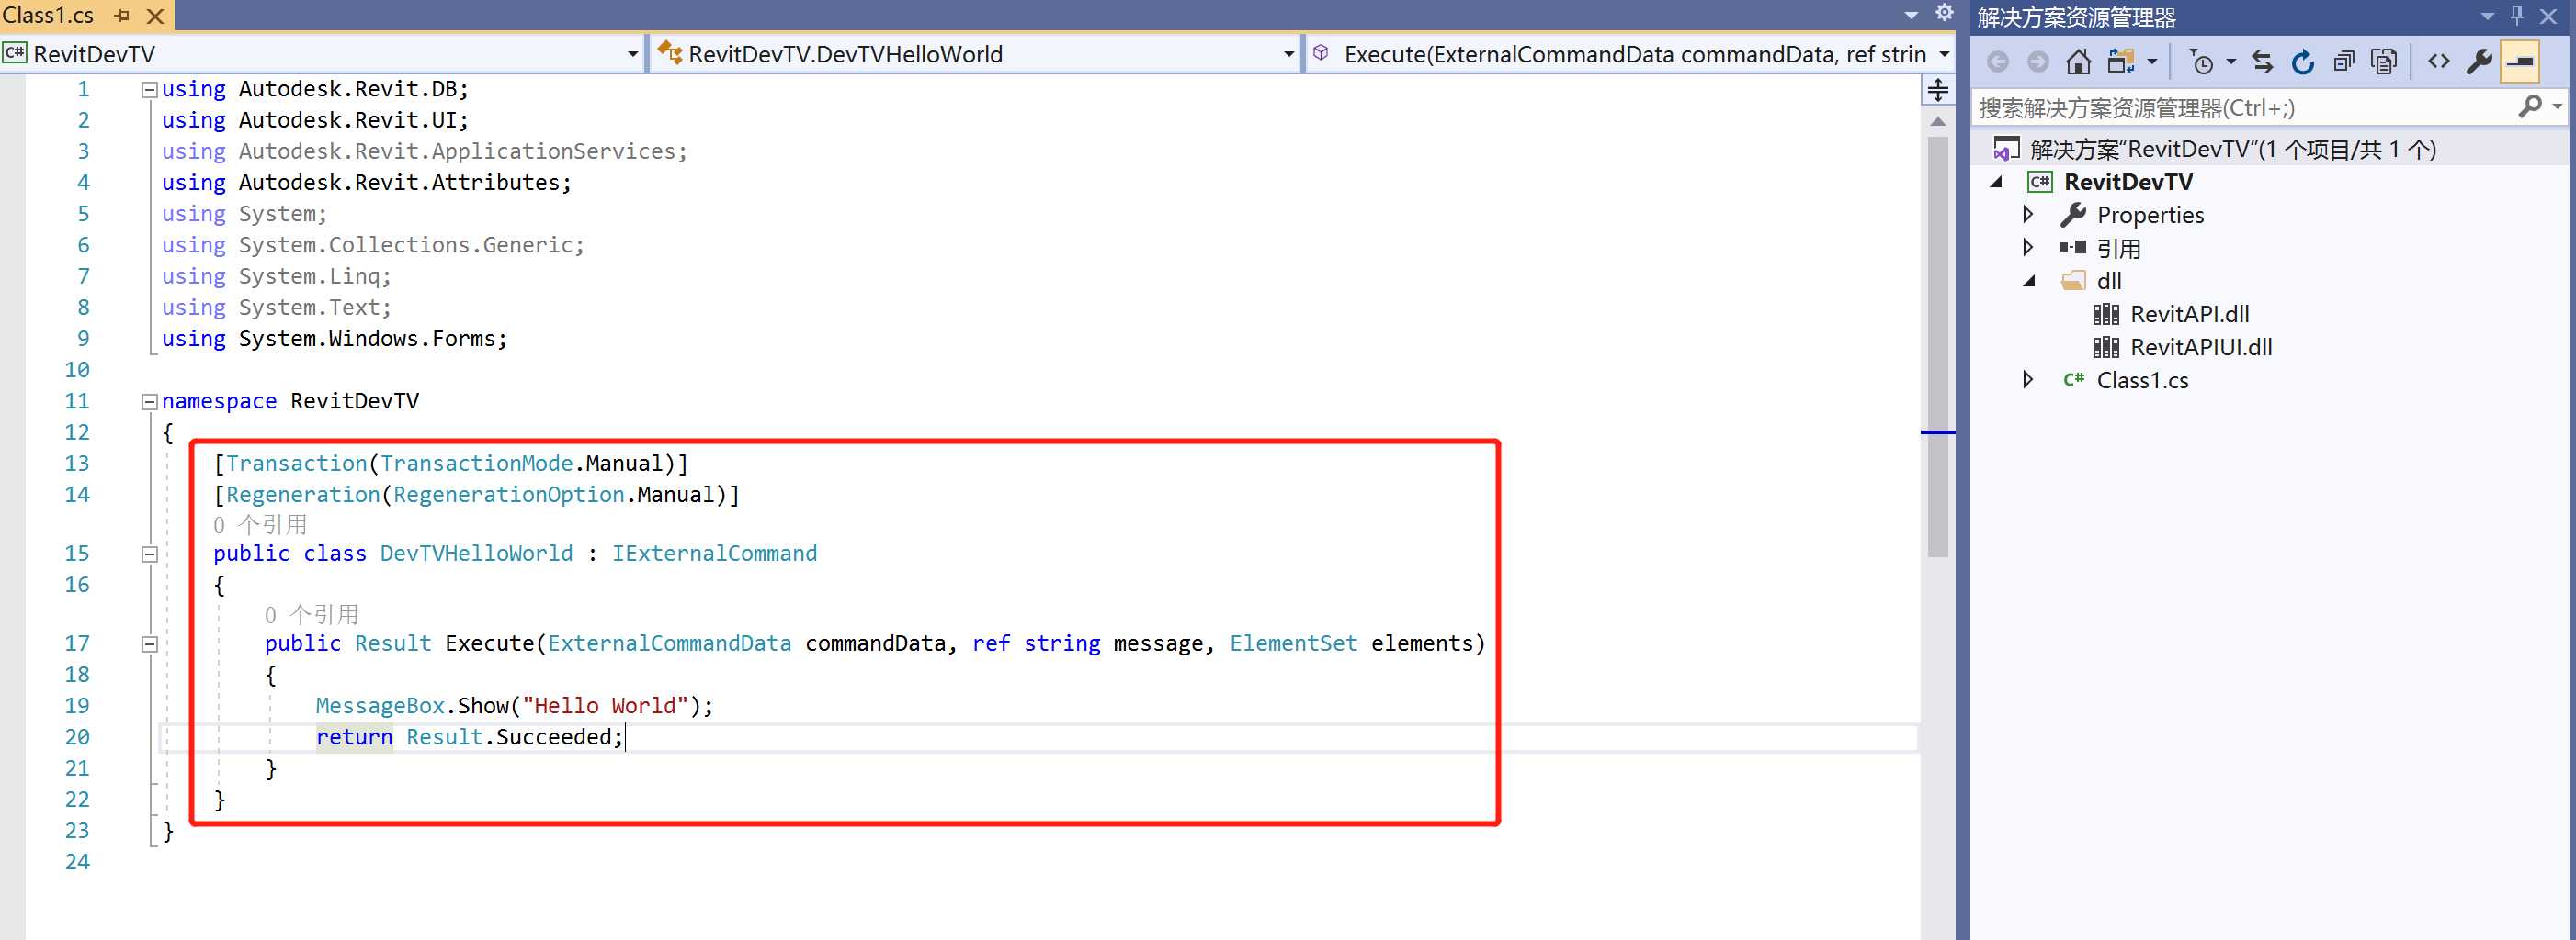Click the pending changes filter clock icon

[2202, 62]
